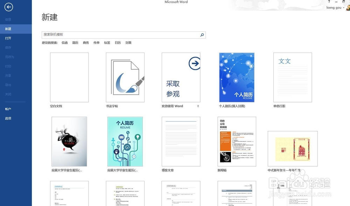Select bottom-row resume template with gray heading
Screen dimensions: 350x206
tap(181, 193)
